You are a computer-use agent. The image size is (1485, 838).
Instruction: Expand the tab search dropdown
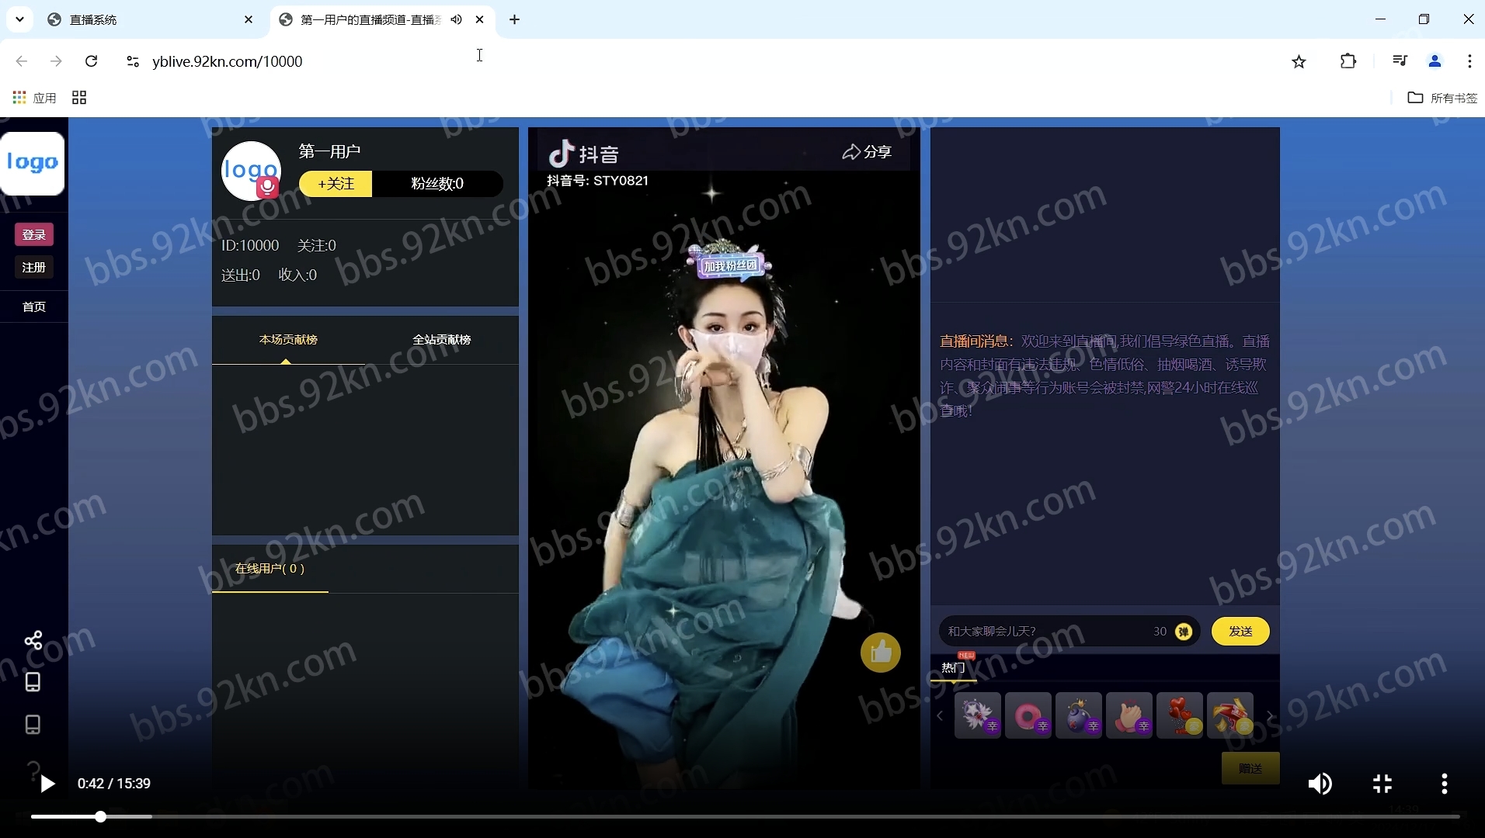point(19,19)
